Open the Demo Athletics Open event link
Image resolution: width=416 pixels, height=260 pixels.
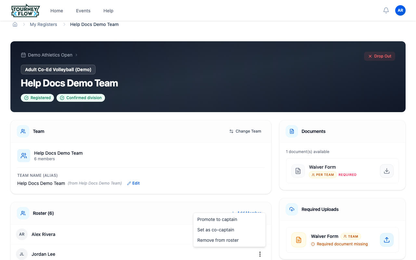click(49, 55)
